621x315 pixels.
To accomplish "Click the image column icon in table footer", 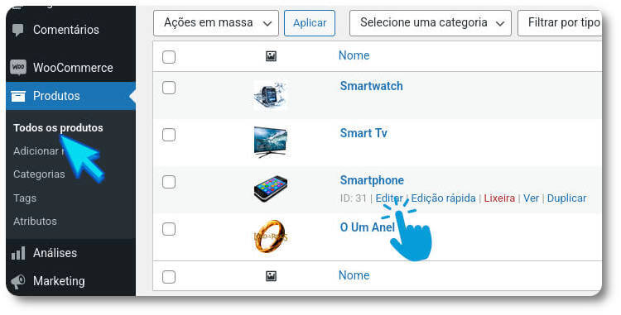I will coord(271,276).
